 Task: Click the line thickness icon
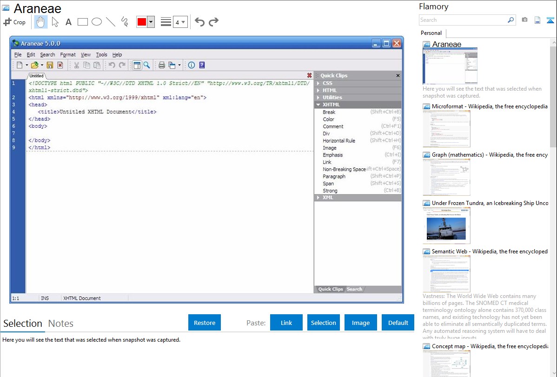pos(166,22)
